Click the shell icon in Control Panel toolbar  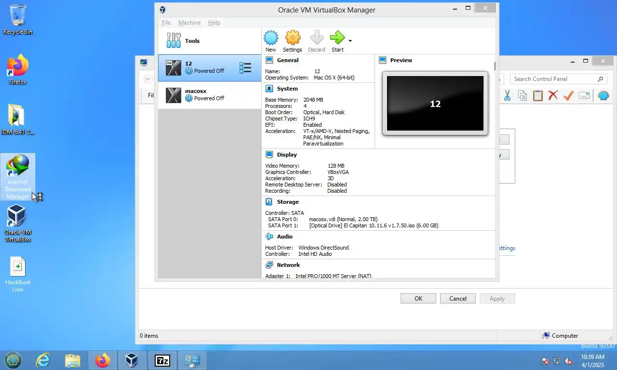click(x=603, y=95)
